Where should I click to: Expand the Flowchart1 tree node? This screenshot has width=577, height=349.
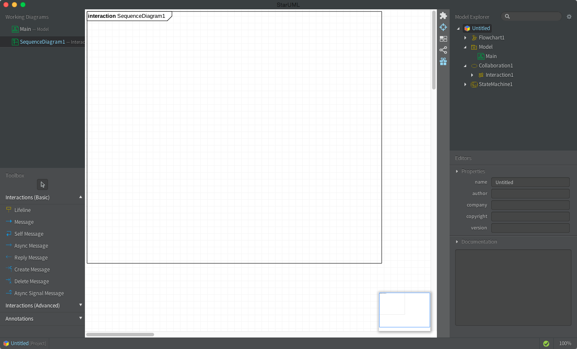click(465, 38)
